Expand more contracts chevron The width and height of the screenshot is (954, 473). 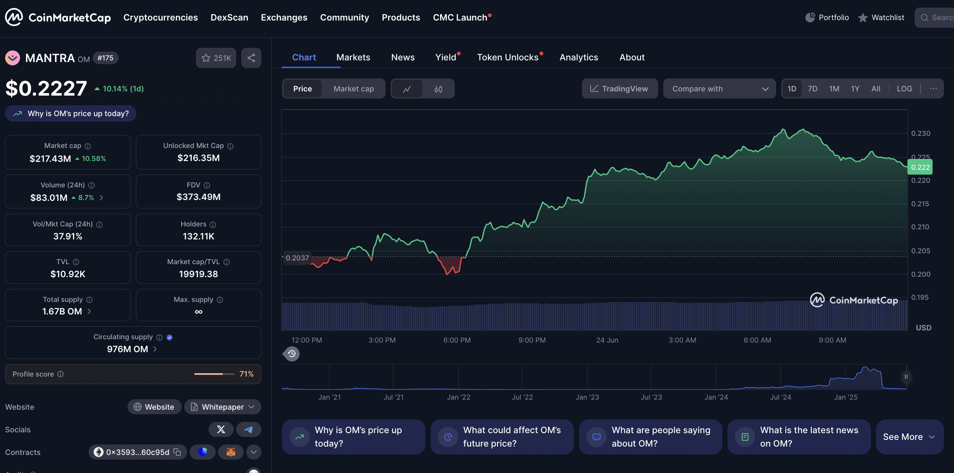point(253,452)
